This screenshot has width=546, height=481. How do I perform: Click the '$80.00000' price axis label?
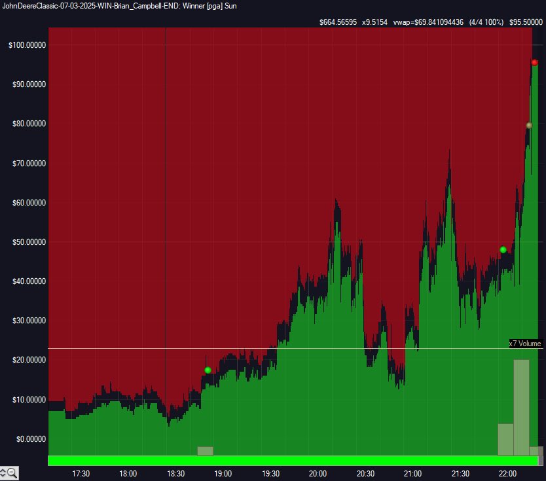point(29,124)
